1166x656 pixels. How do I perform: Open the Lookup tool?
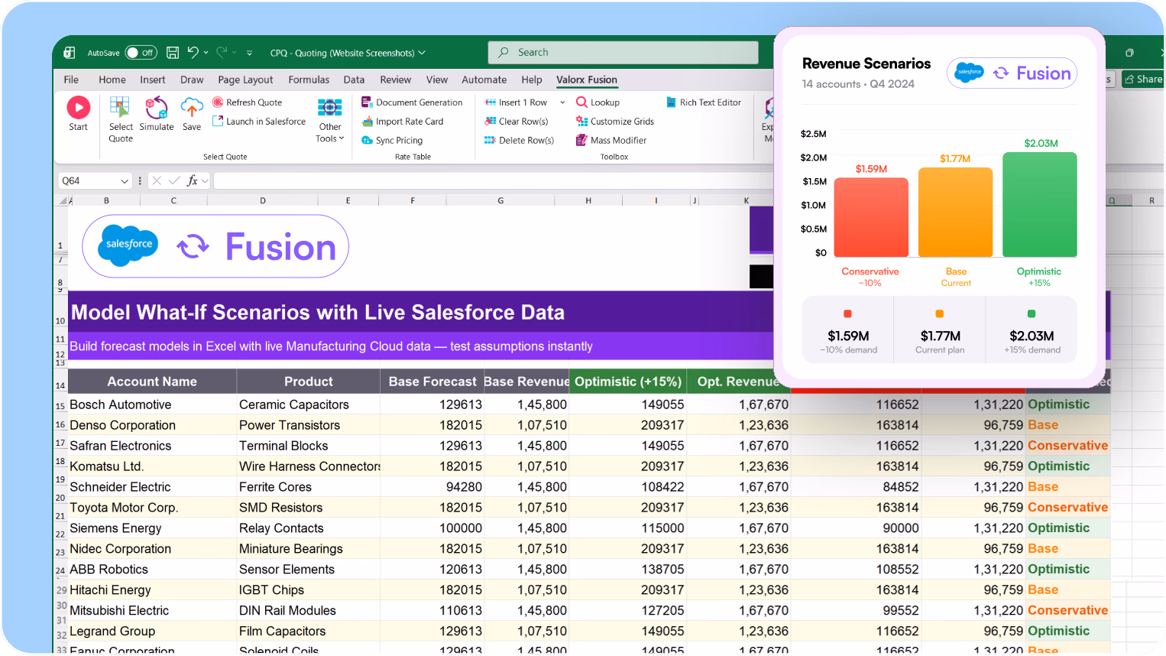(598, 102)
